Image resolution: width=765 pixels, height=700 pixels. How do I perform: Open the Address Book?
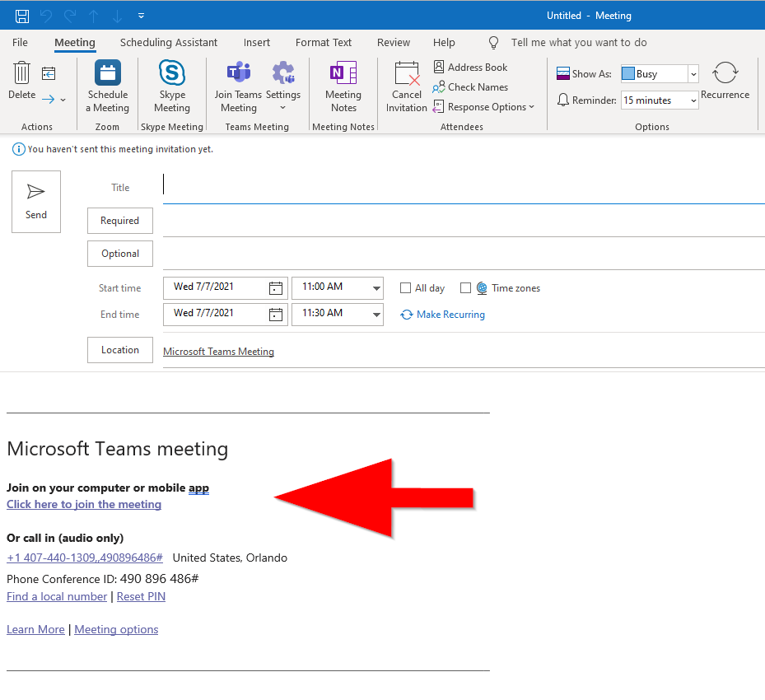[x=470, y=68]
